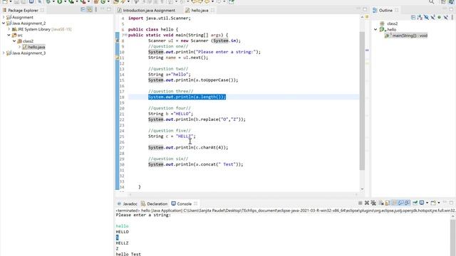
Task: Open the Open Console dropdown arrow
Action: click(439, 203)
